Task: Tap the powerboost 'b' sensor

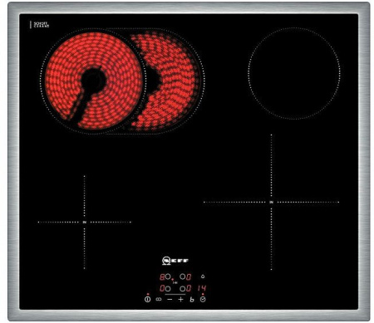Action: click(x=192, y=300)
